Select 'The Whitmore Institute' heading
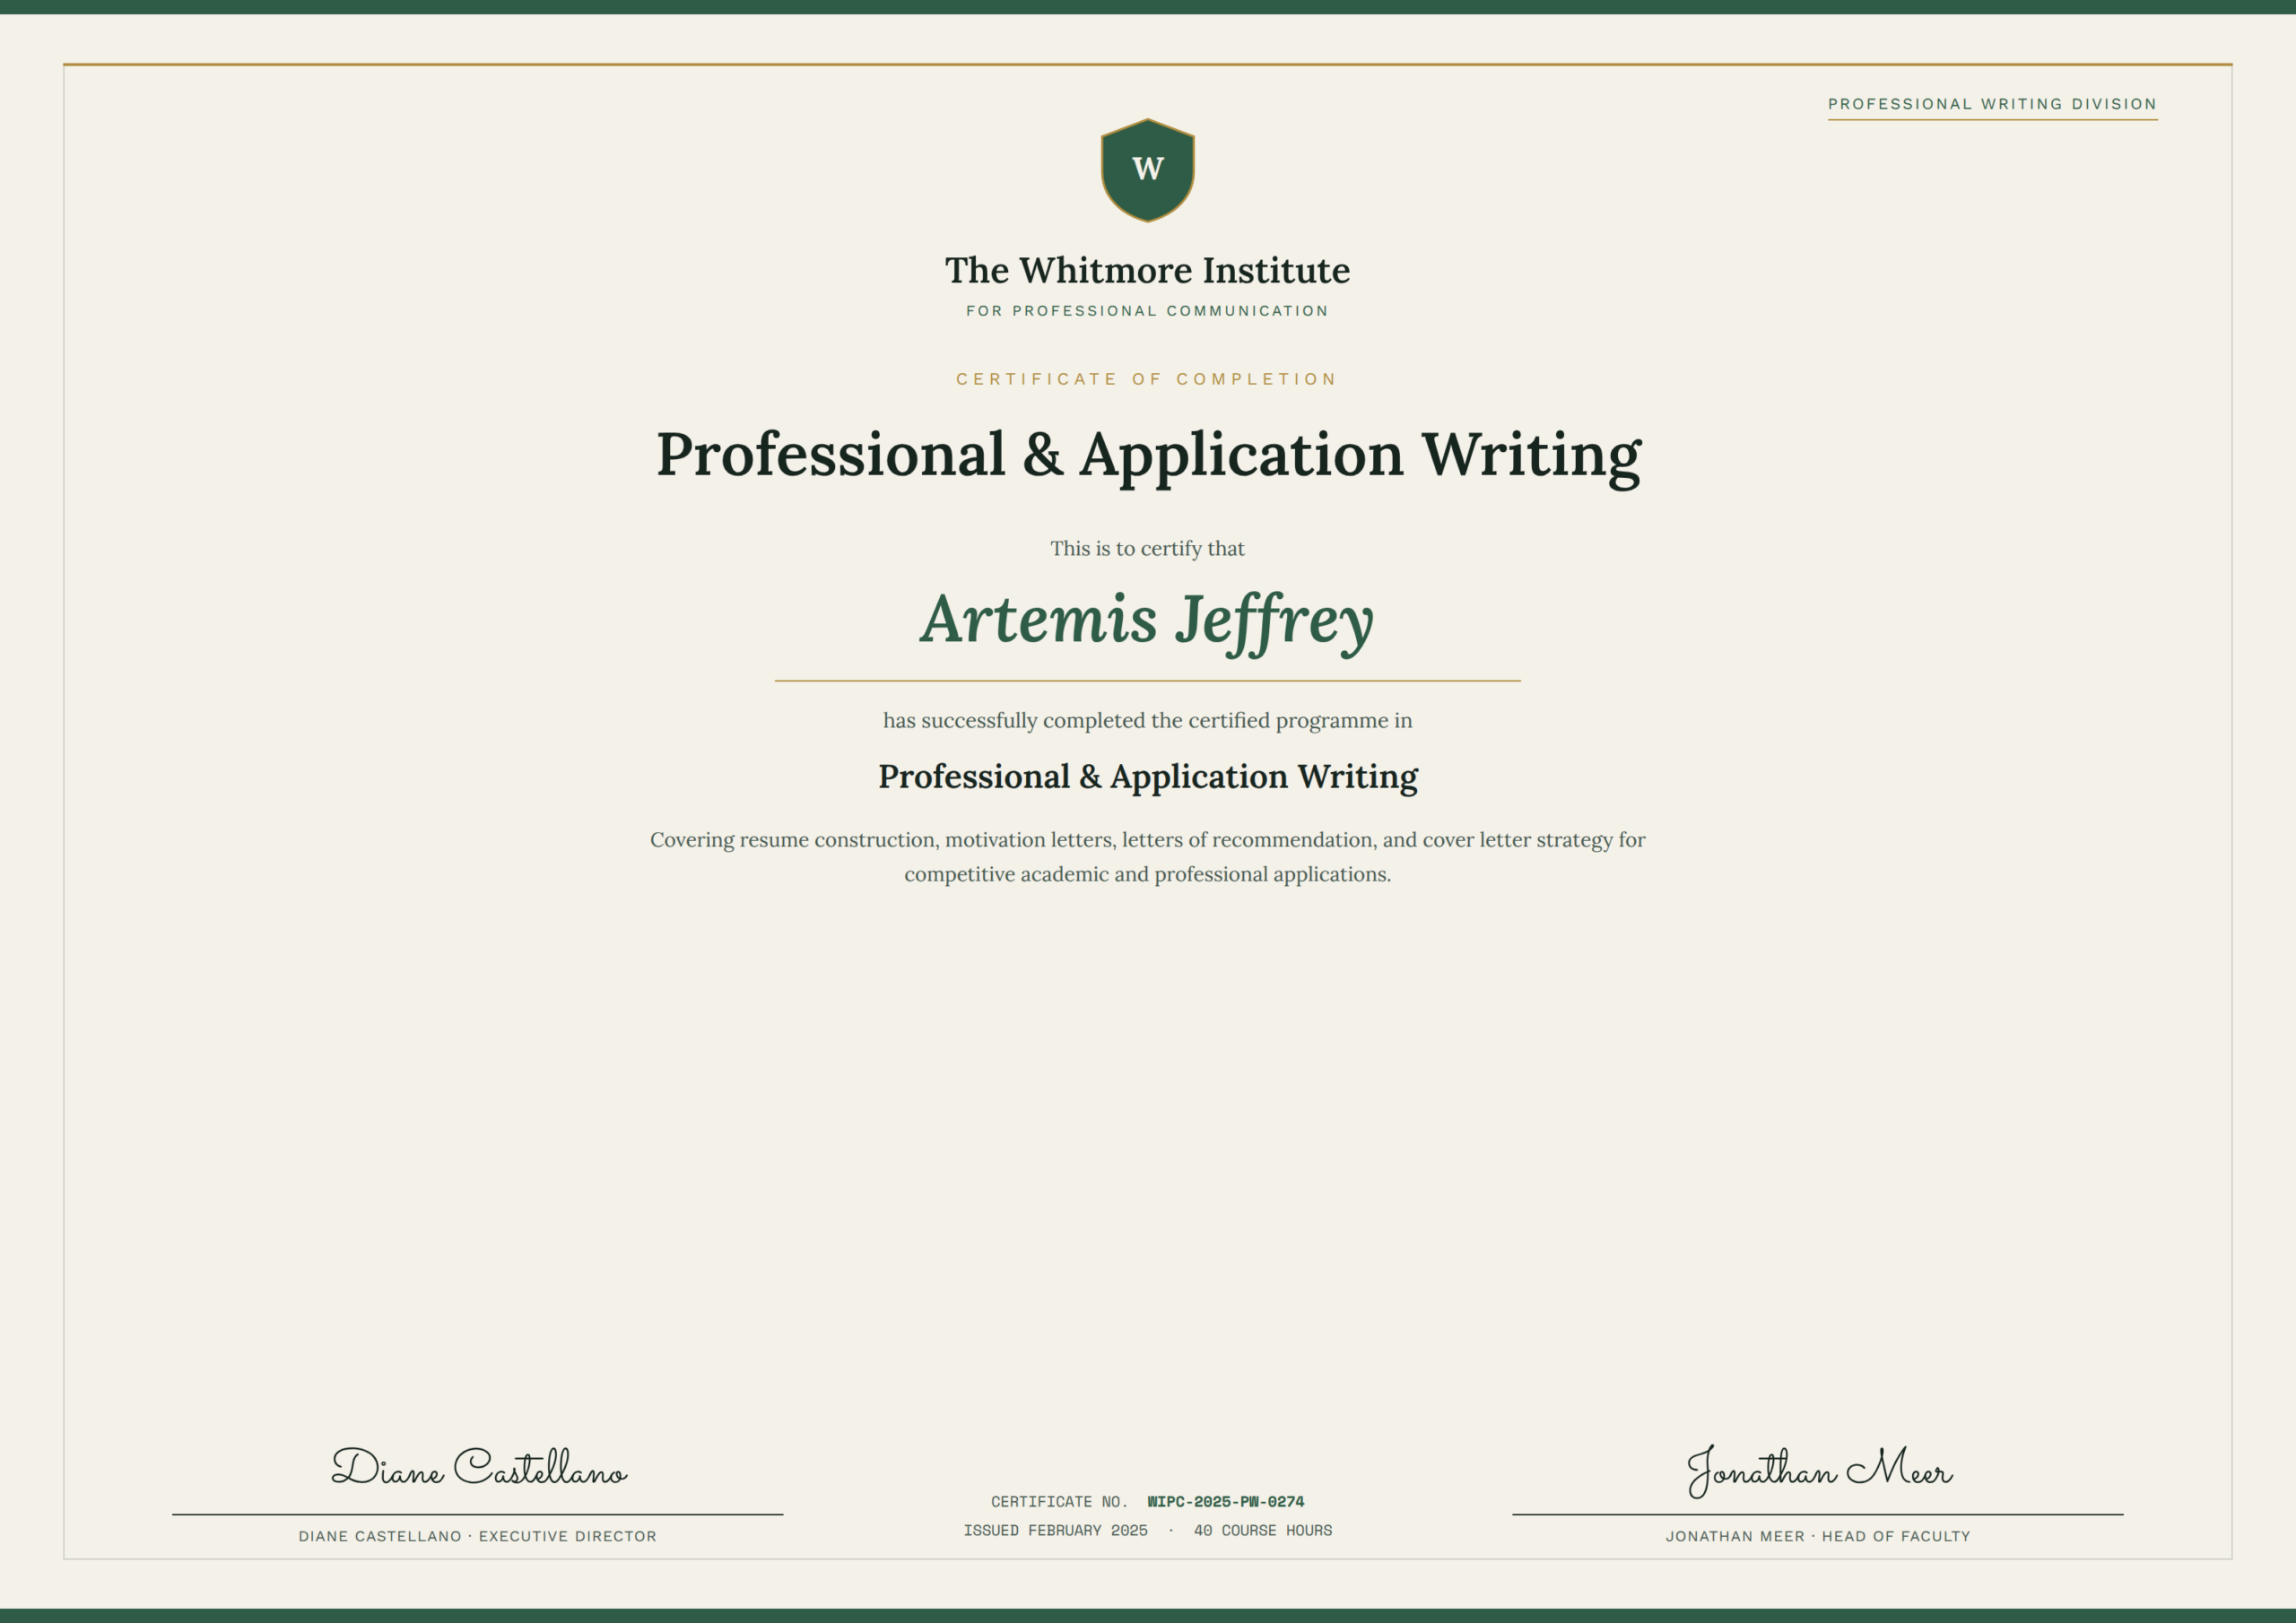This screenshot has height=1623, width=2296. (1147, 270)
